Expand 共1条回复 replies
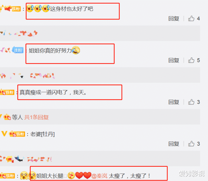This screenshot has height=181, width=208. click(36, 117)
